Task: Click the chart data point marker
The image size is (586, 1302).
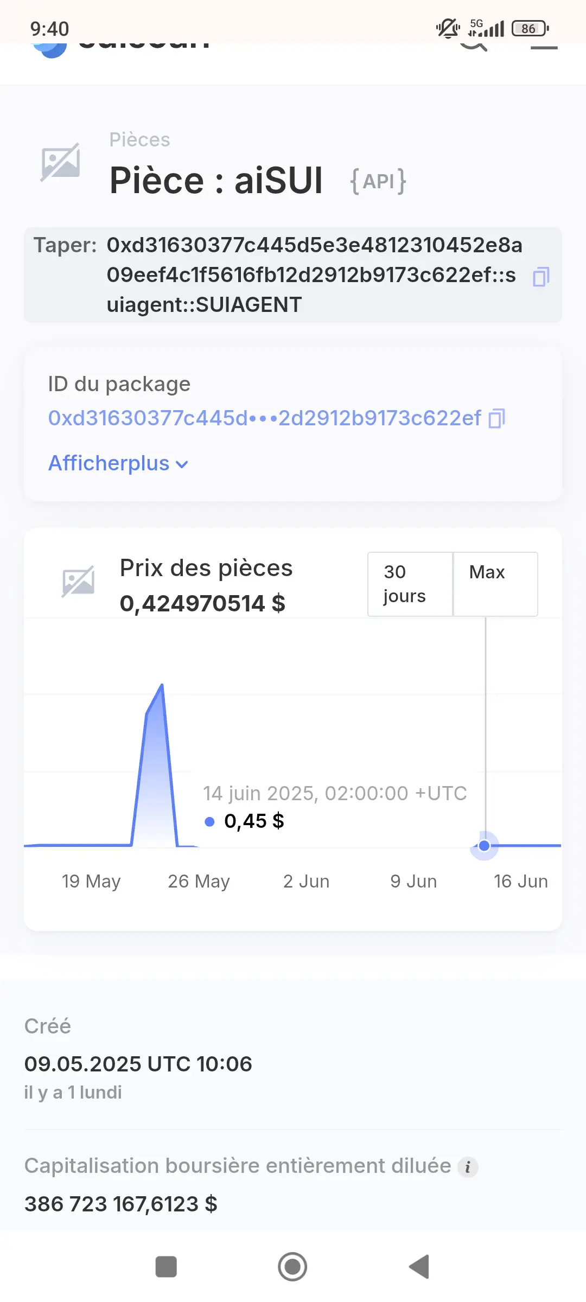Action: point(484,845)
